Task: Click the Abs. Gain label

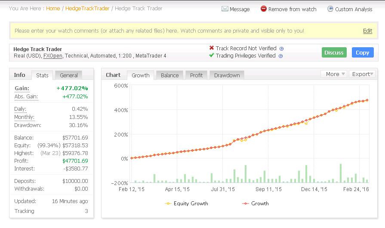Action: (x=26, y=96)
